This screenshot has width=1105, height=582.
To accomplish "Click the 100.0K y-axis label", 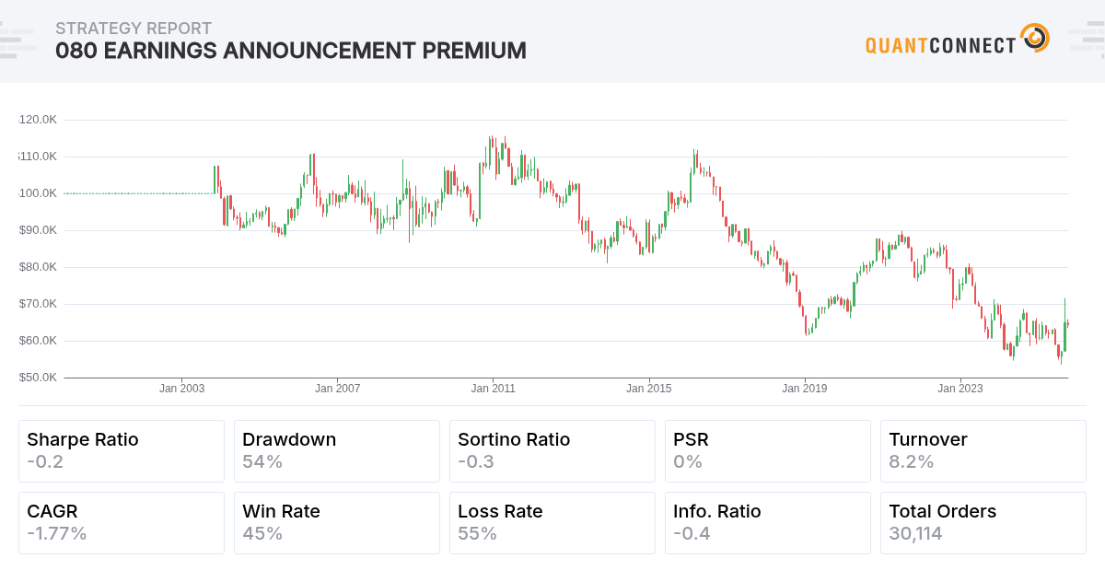I will pos(38,193).
